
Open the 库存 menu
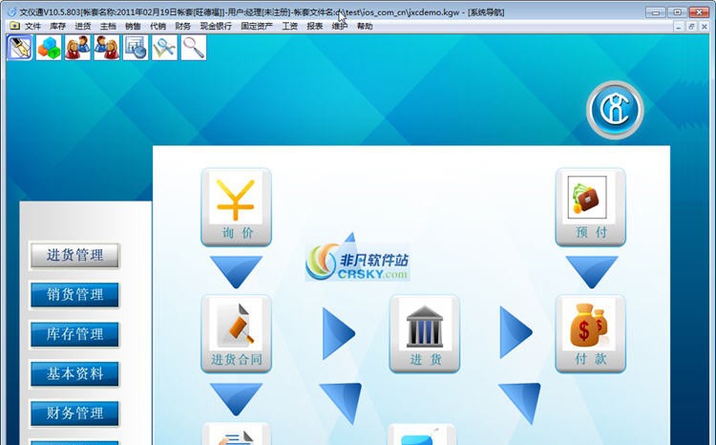(x=58, y=26)
